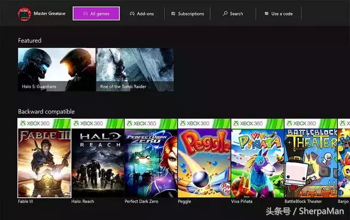This screenshot has height=220, width=350.
Task: Open the Master Greataxe profile avatar
Action: click(x=24, y=14)
